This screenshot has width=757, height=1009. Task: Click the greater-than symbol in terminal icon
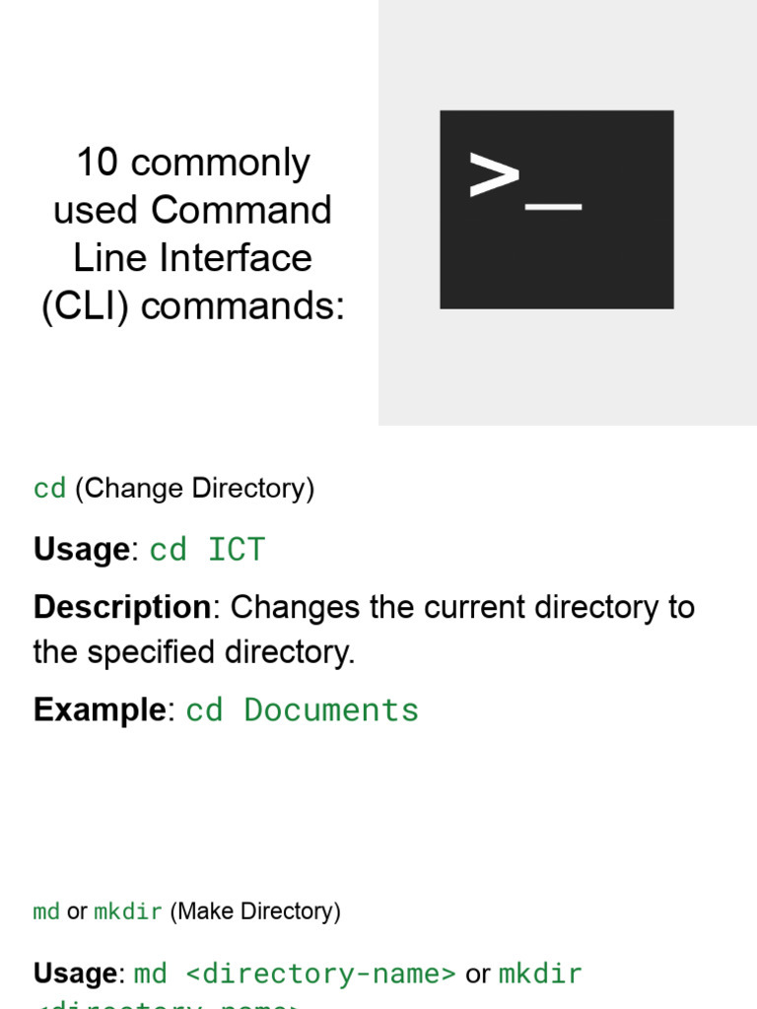pos(494,175)
